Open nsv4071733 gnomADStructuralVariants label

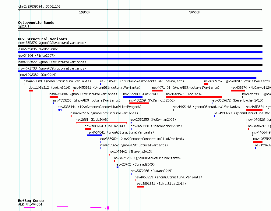click(52, 68)
